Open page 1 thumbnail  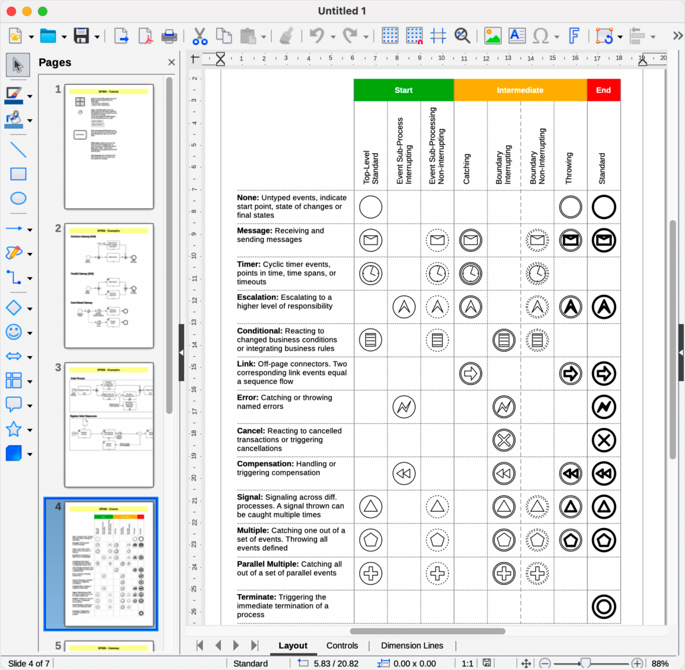point(109,147)
